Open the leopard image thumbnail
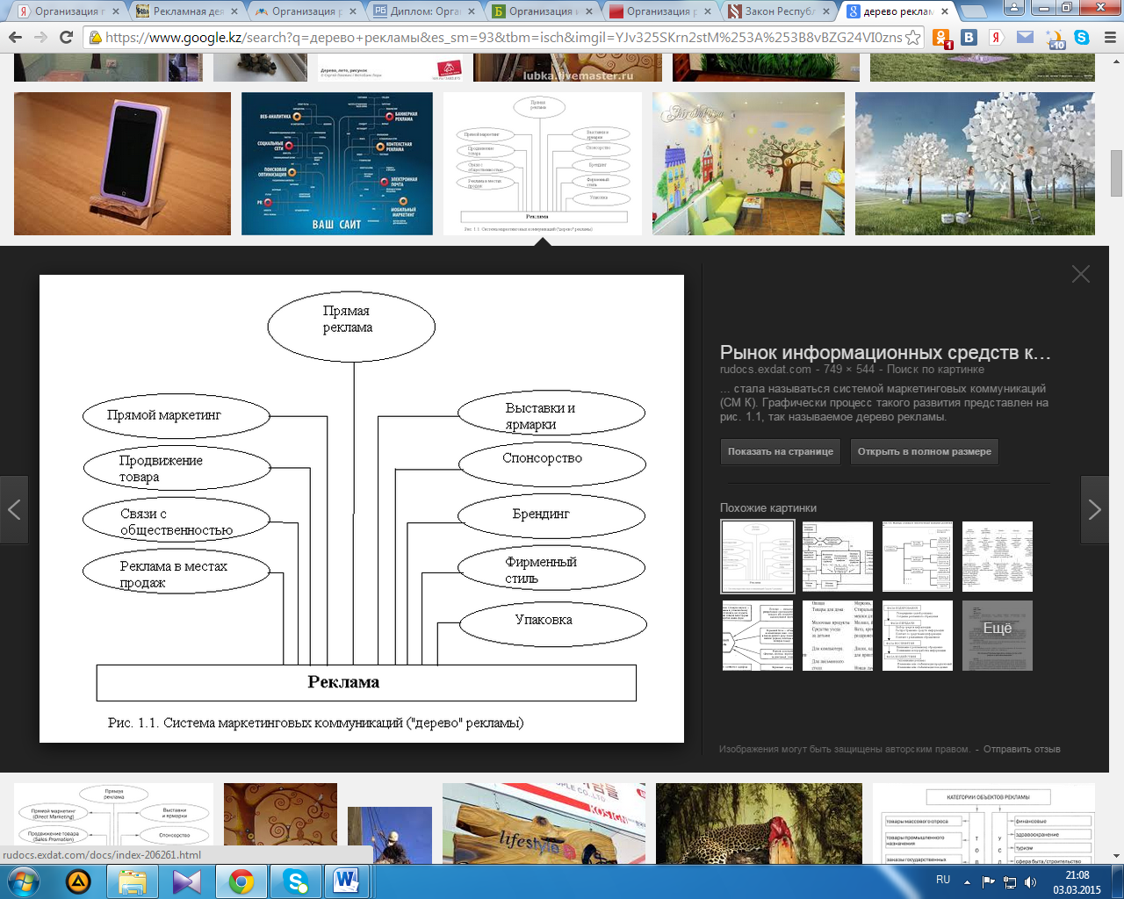The image size is (1124, 899). click(x=759, y=823)
